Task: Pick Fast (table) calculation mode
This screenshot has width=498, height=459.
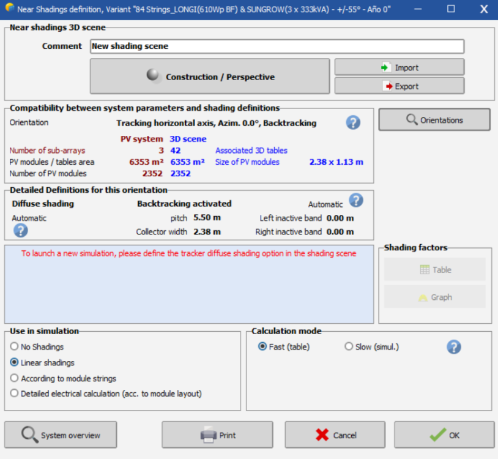Action: 262,347
